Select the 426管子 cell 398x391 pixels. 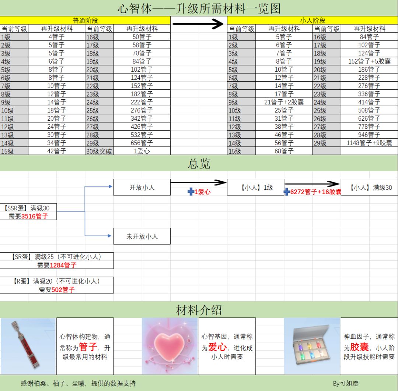pyautogui.click(x=142, y=127)
